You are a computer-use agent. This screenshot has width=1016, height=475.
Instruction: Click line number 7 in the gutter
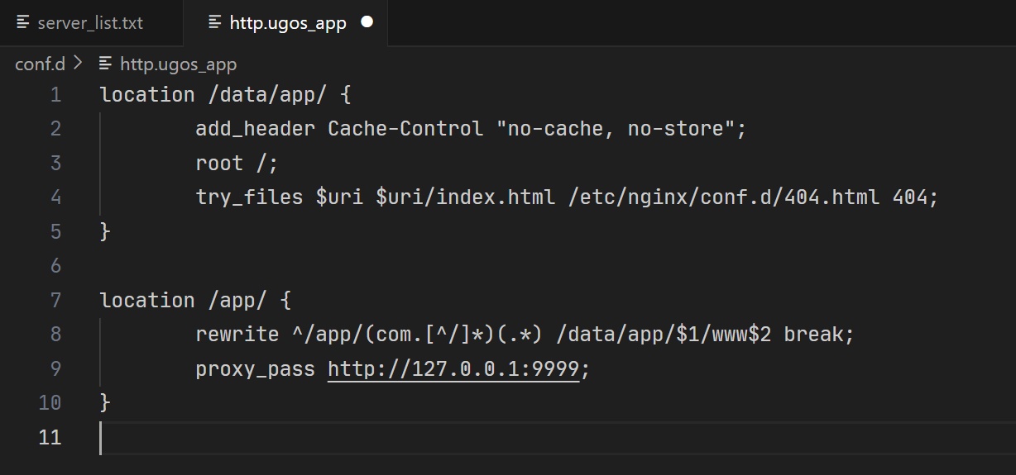[x=55, y=300]
